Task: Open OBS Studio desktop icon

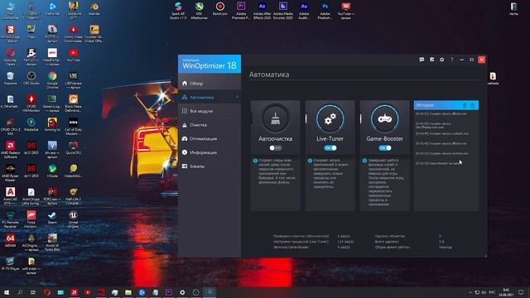Action: 31,79
